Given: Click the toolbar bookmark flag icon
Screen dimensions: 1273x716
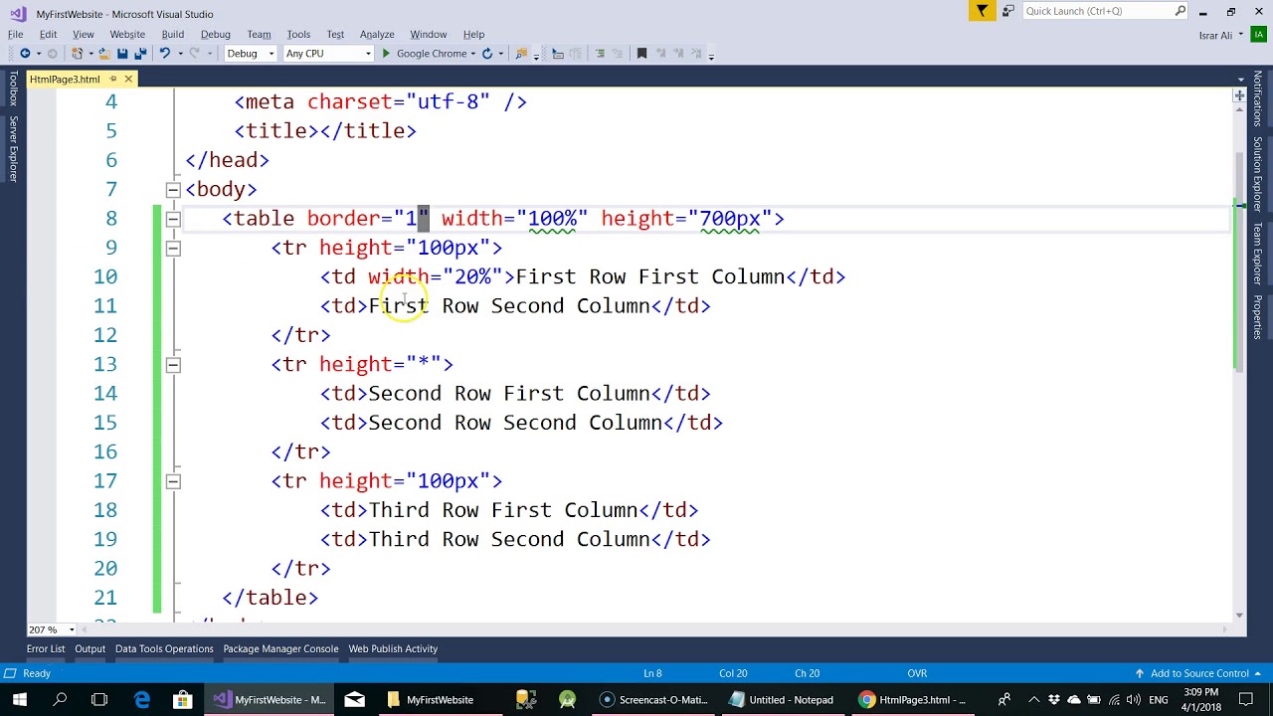Looking at the screenshot, I should 641,54.
